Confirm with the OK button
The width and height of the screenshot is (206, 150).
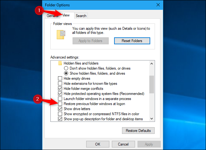coord(98,144)
